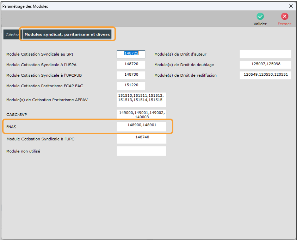
Task: Click the Fermer text label
Action: pyautogui.click(x=285, y=24)
